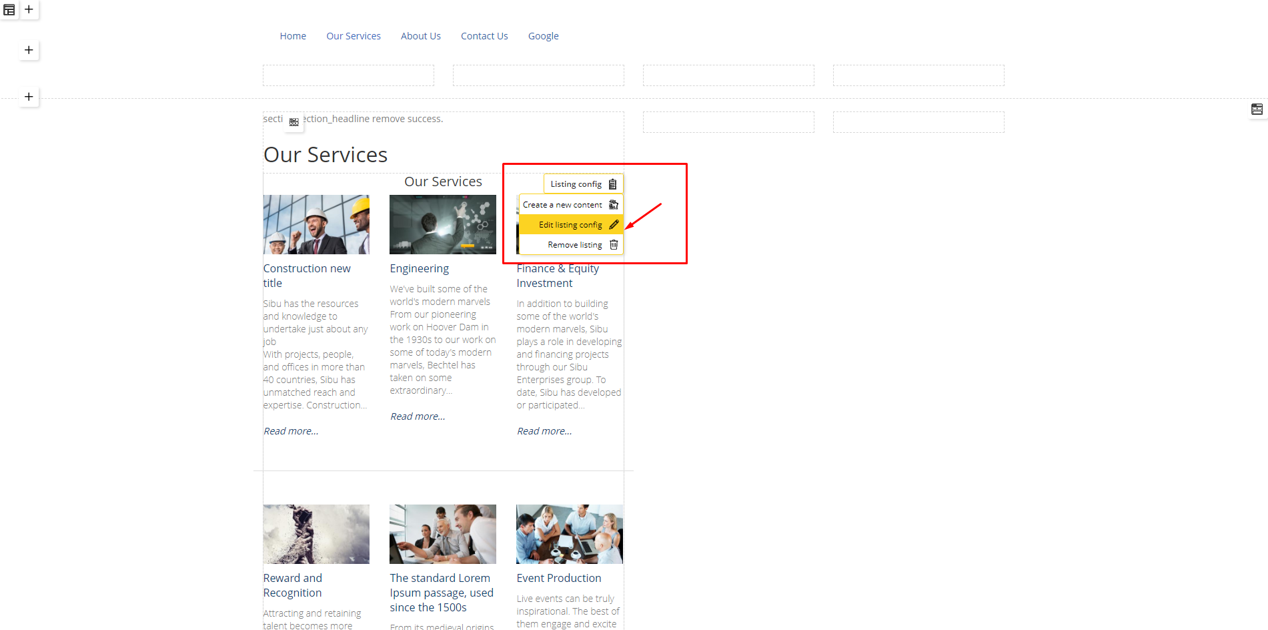
Task: Click the first empty dashed placeholder block
Action: (348, 75)
